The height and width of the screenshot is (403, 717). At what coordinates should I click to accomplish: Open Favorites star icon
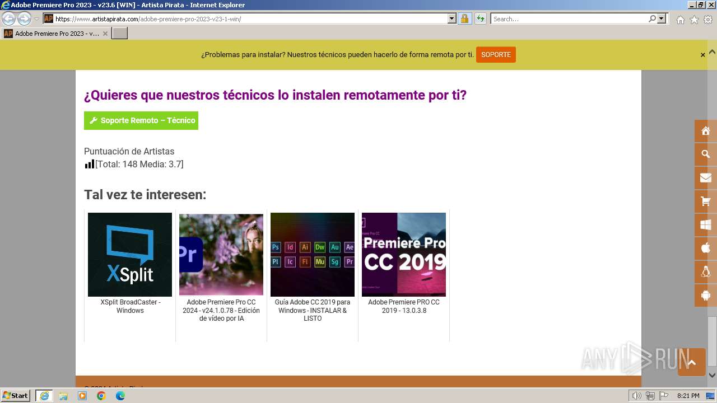pos(694,20)
